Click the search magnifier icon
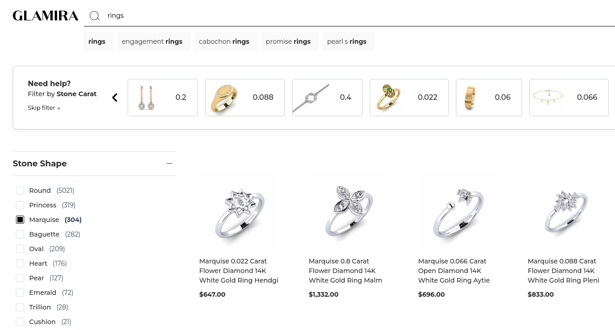Image resolution: width=615 pixels, height=330 pixels. click(x=94, y=16)
